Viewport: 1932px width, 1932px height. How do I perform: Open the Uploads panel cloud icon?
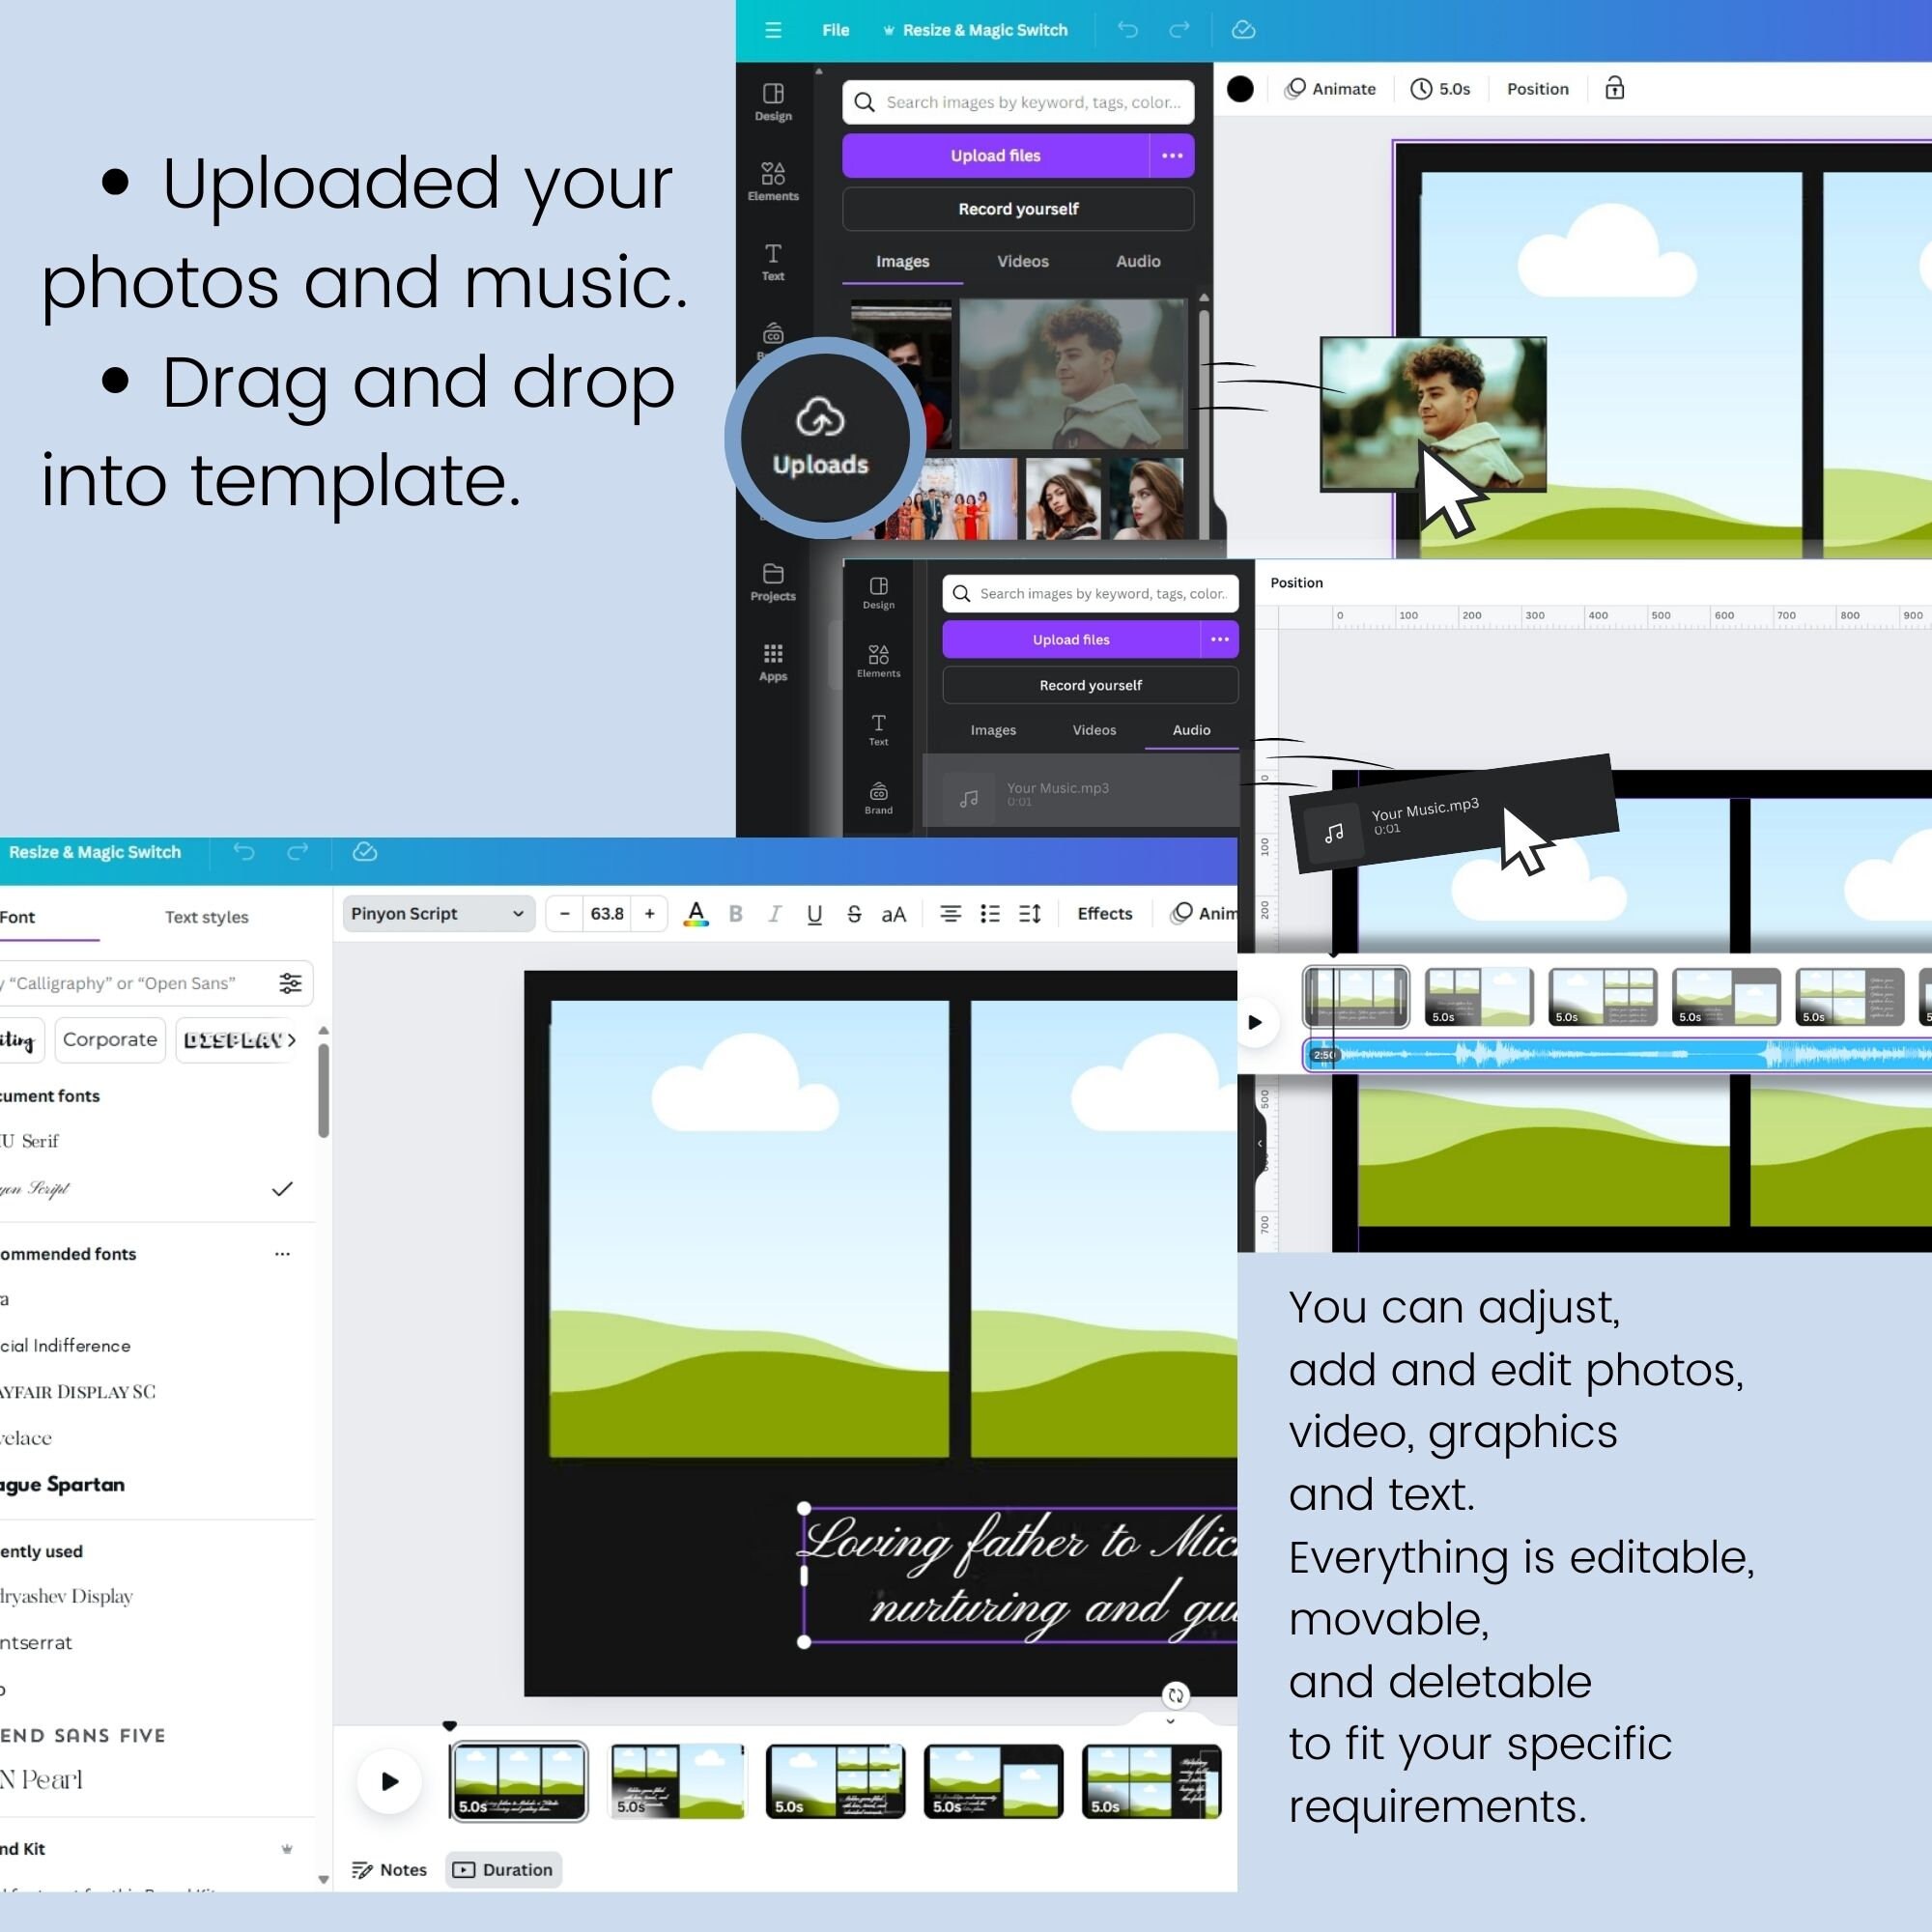[820, 419]
